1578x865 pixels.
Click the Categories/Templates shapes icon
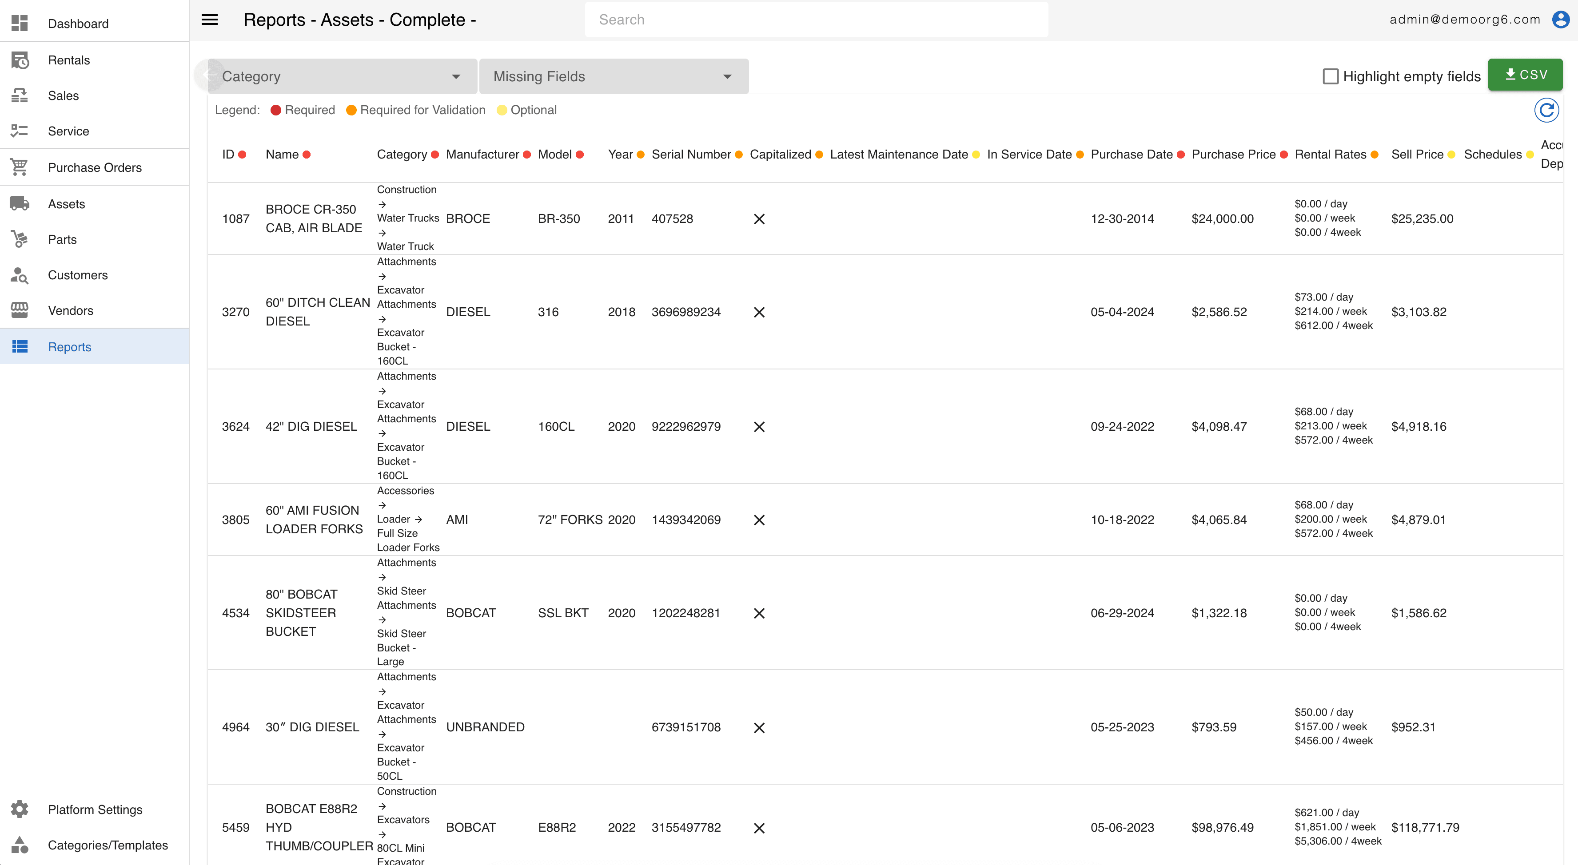(x=20, y=845)
